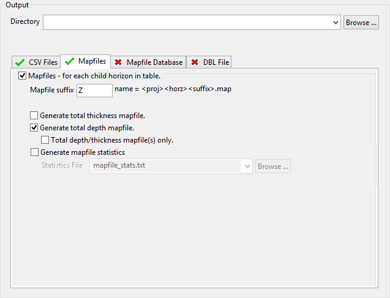Screen dimensions: 390x298
Task: Click the red X icon on DBL File tab
Action: click(x=195, y=62)
